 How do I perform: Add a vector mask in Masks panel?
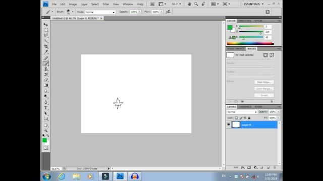[x=272, y=55]
